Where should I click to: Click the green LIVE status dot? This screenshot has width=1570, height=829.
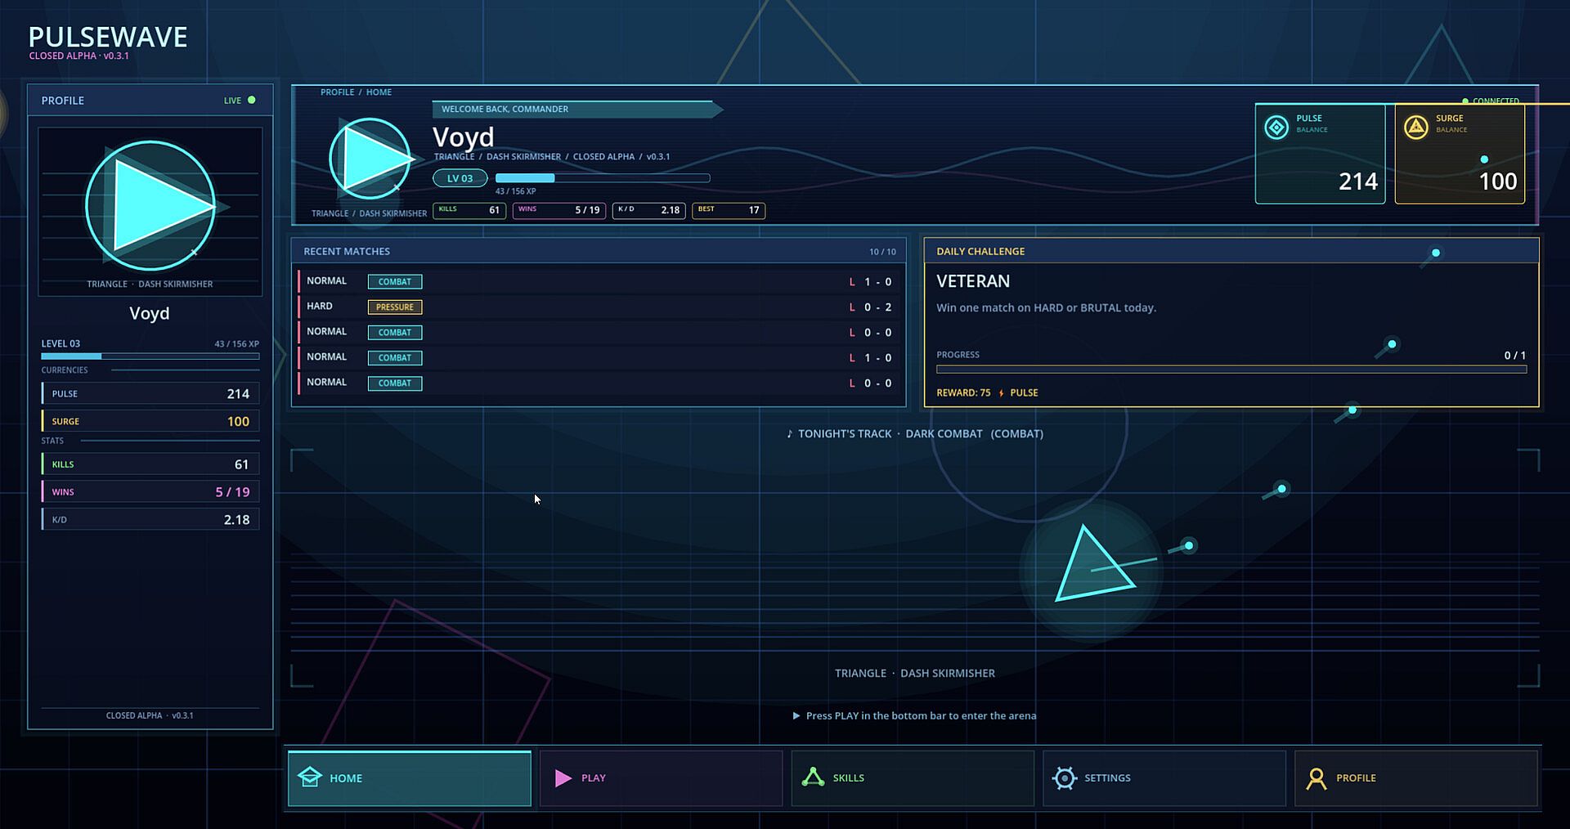pos(252,100)
